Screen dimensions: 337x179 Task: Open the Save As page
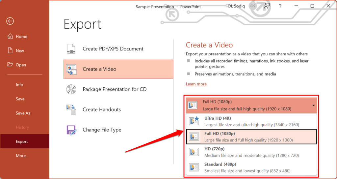[23, 113]
